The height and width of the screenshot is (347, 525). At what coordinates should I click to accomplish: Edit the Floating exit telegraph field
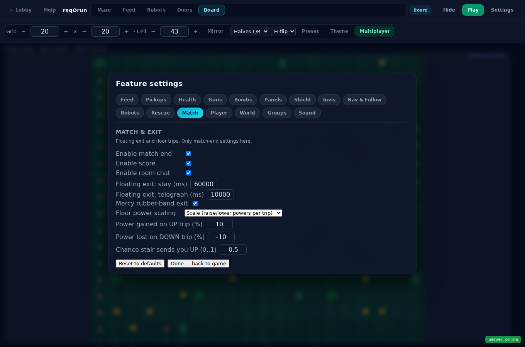(220, 194)
